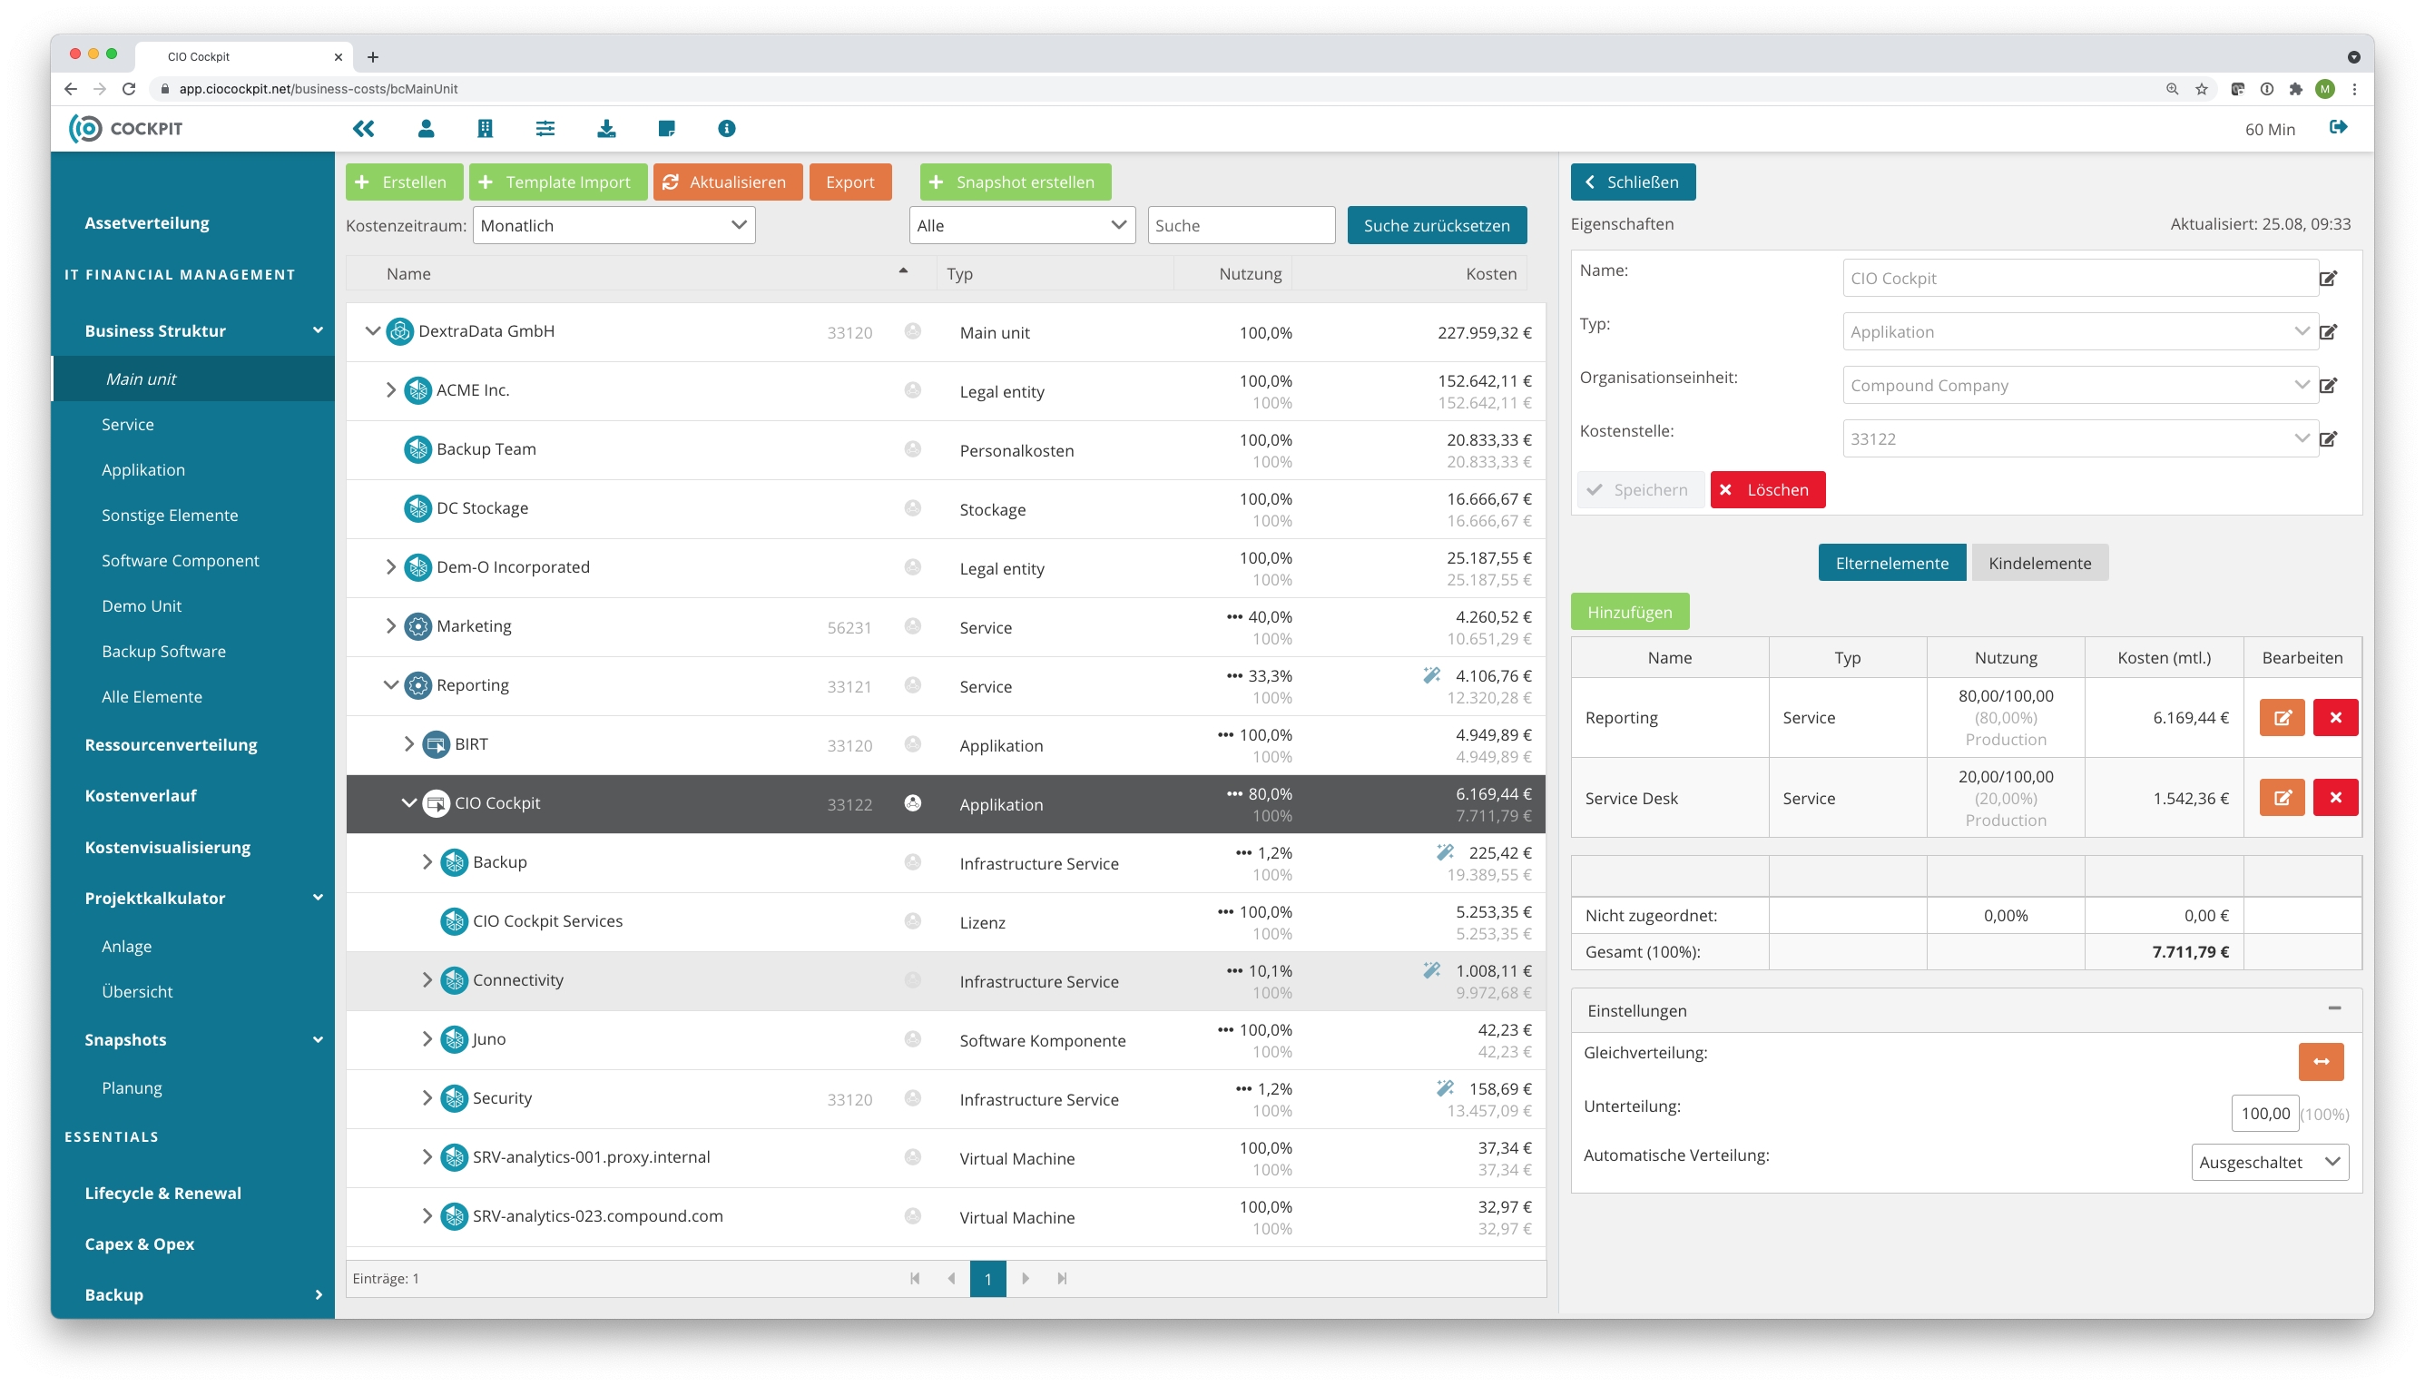The height and width of the screenshot is (1386, 2425).
Task: Click the collapse sidebar double-chevron icon
Action: click(x=364, y=129)
